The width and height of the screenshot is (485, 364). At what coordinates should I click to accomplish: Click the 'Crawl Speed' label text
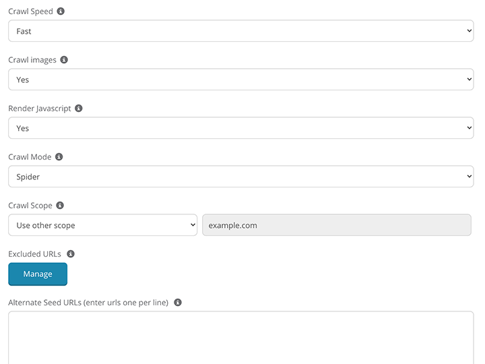30,11
